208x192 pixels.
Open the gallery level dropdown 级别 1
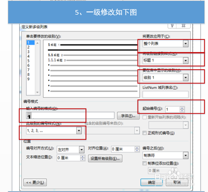186,77
